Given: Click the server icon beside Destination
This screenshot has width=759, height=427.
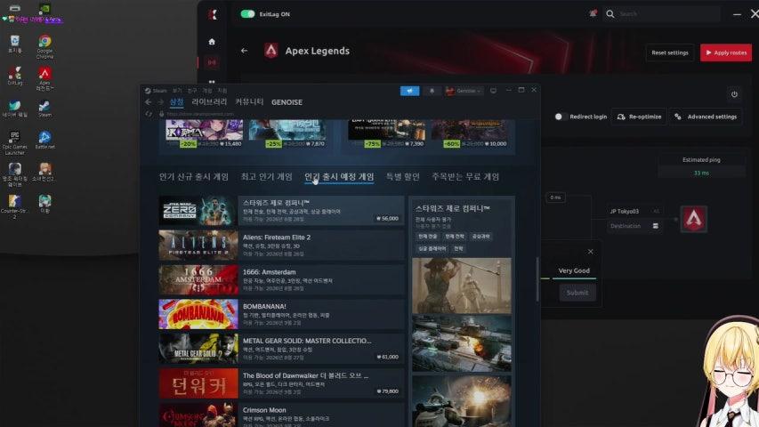Looking at the screenshot, I should 656,226.
